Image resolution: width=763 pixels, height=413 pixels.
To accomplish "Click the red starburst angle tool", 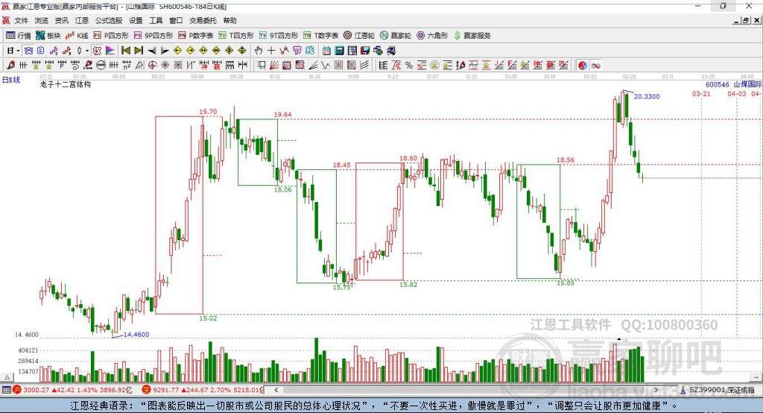I will [x=165, y=66].
